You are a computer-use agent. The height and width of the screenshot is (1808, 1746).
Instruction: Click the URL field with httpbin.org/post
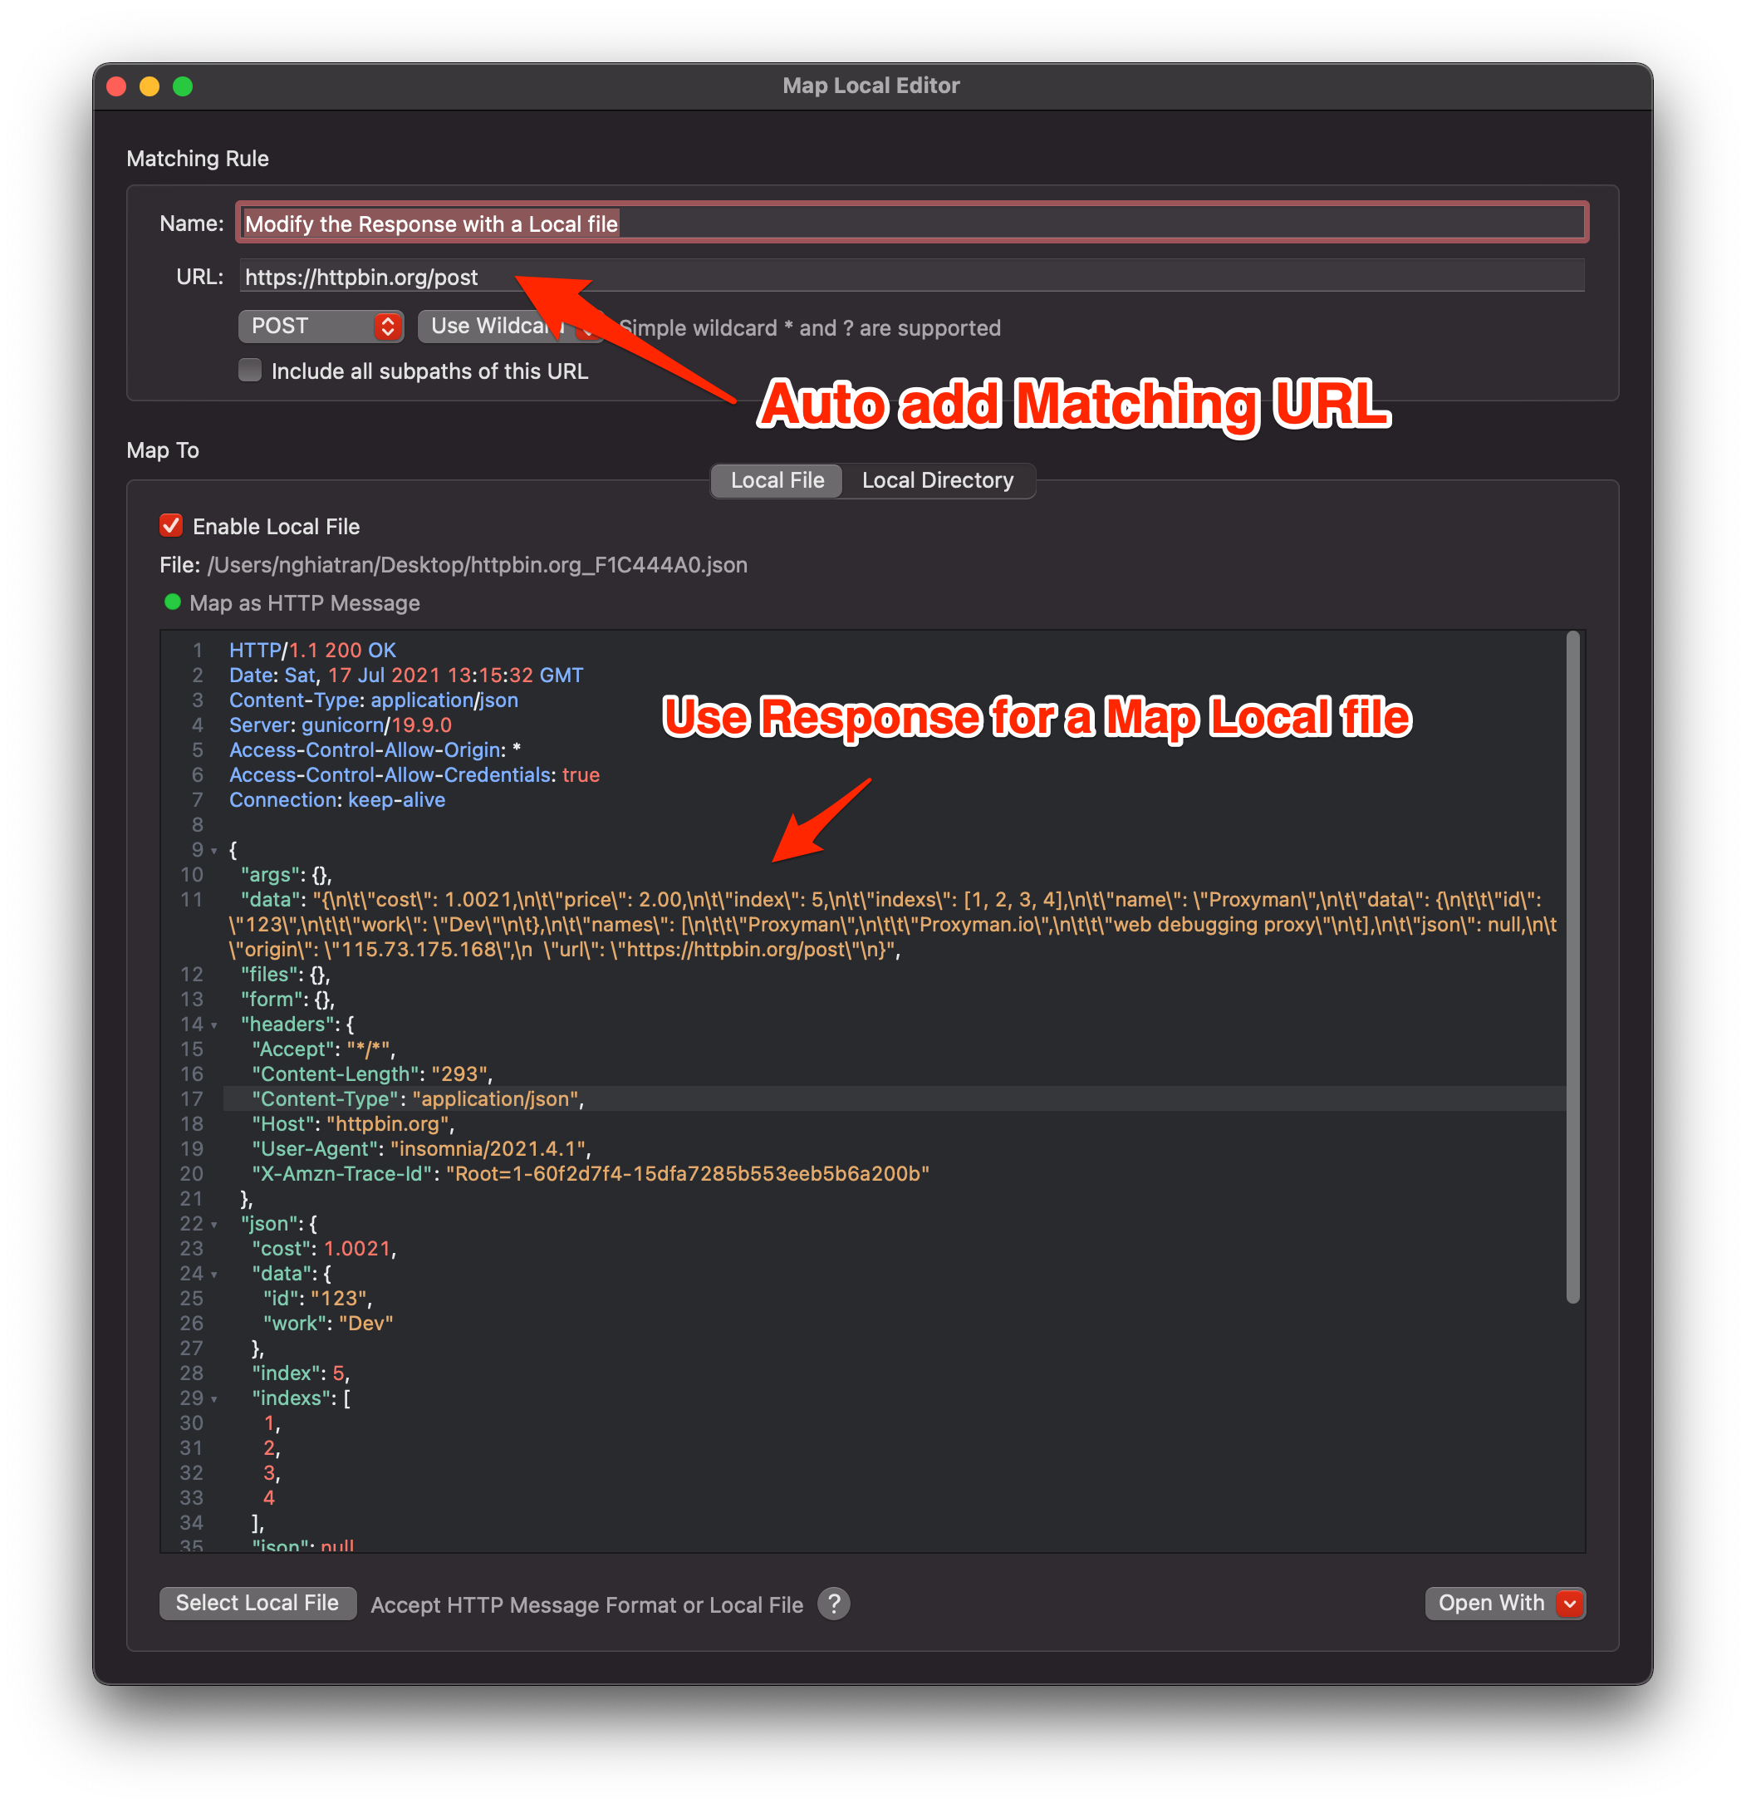(911, 277)
